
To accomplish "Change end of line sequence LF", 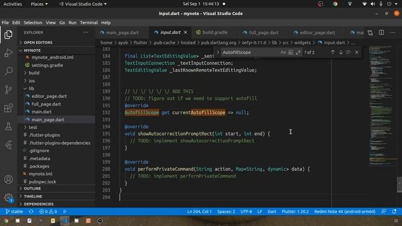I will pos(259,212).
